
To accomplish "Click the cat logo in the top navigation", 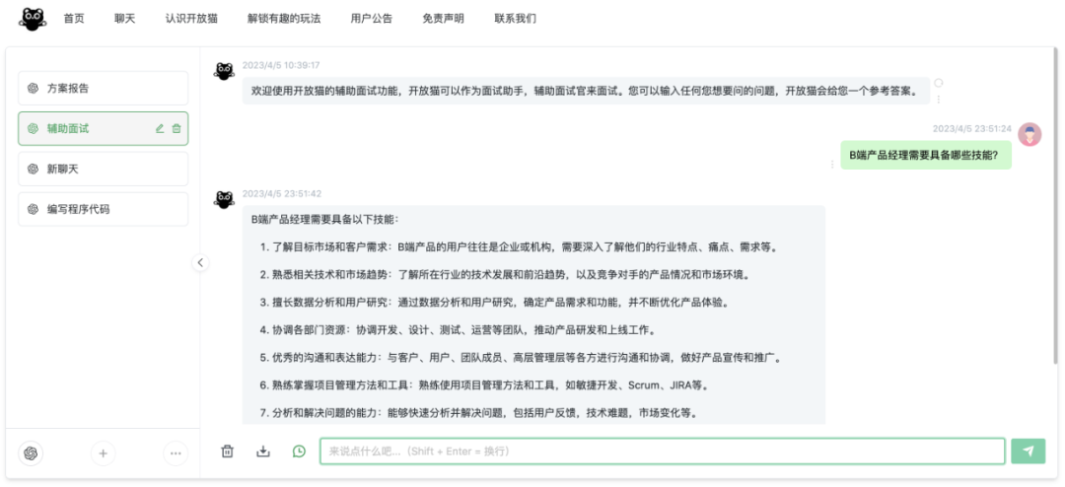I will click(33, 19).
